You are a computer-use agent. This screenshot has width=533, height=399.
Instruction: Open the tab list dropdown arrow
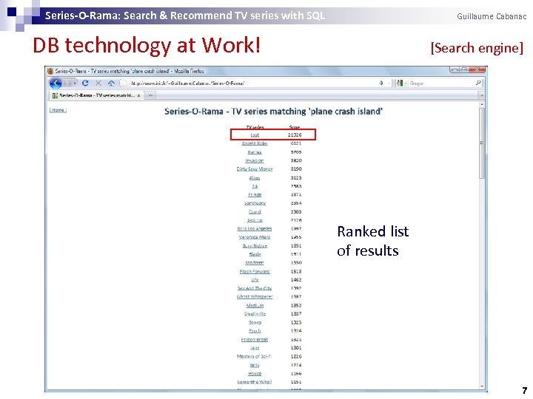click(x=482, y=95)
